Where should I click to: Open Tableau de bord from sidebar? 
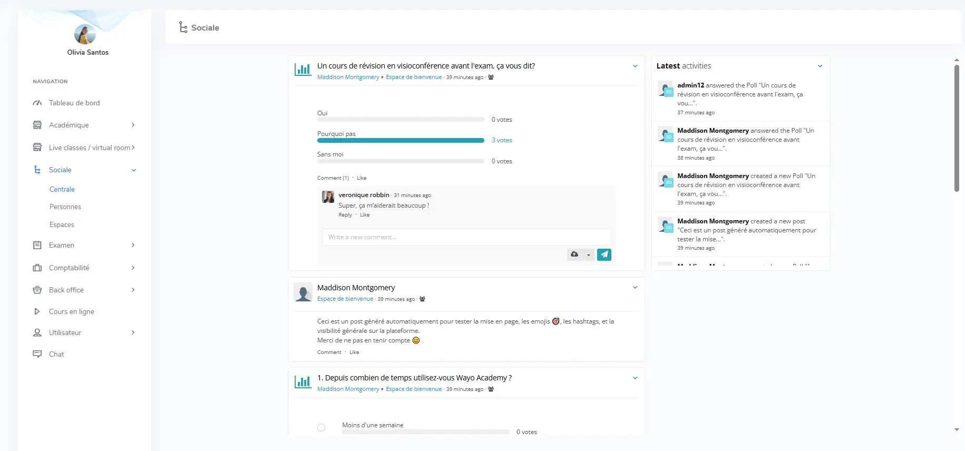(x=74, y=103)
